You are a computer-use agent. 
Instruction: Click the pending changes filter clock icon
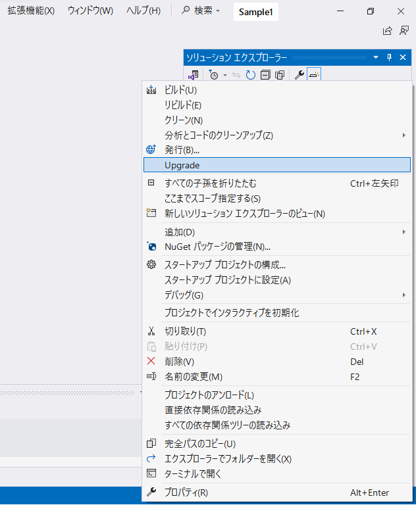point(213,75)
